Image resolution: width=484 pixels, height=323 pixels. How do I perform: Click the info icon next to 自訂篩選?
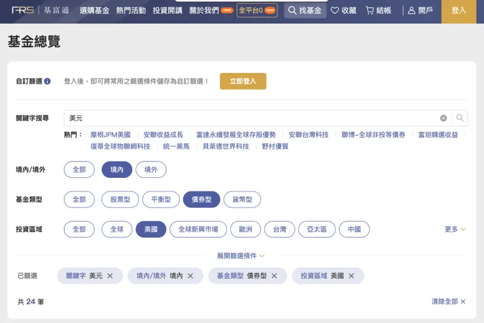pos(47,81)
